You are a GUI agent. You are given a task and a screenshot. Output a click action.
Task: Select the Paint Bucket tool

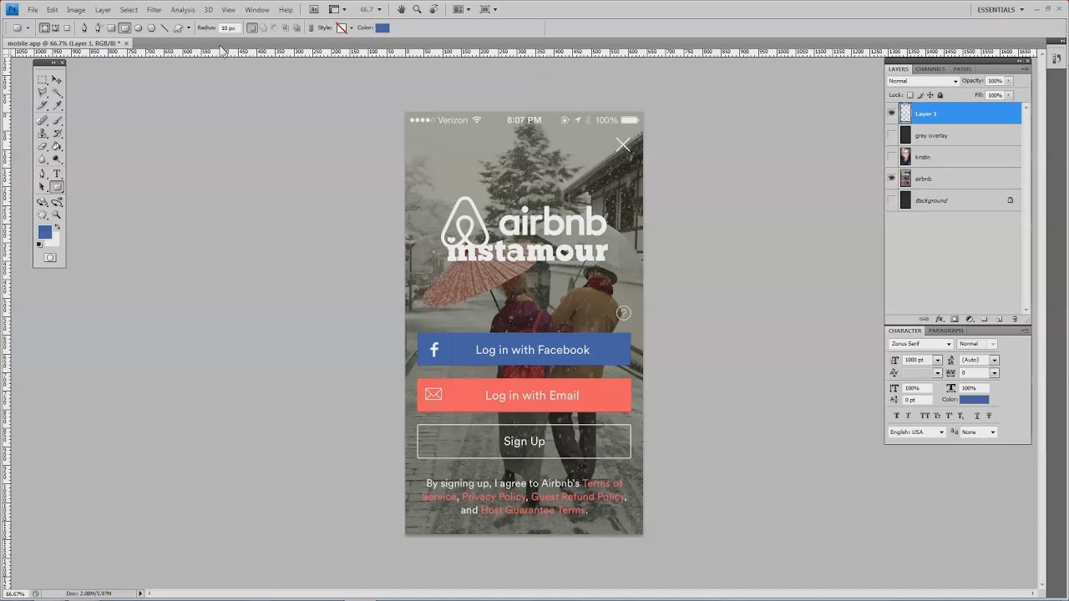pyautogui.click(x=57, y=146)
